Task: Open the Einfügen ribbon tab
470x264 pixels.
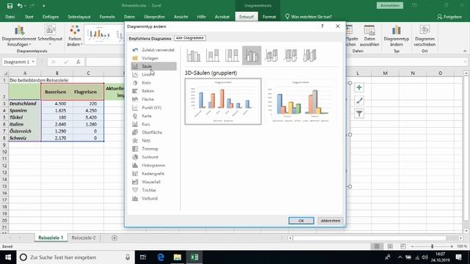Action: [51, 17]
